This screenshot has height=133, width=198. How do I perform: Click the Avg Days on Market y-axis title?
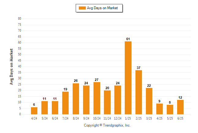(x=11, y=66)
